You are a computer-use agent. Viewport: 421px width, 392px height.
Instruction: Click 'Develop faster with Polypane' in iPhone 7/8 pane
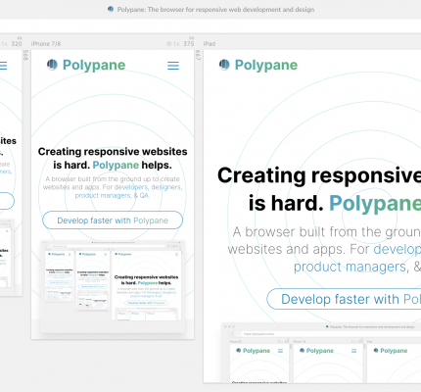point(113,220)
